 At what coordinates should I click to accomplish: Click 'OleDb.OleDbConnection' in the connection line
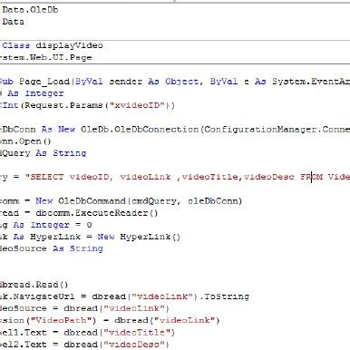(x=140, y=130)
